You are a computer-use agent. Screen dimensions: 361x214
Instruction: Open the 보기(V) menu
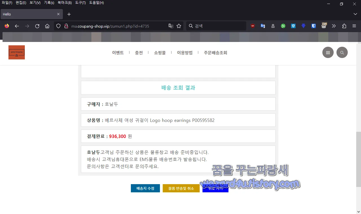tap(35, 3)
